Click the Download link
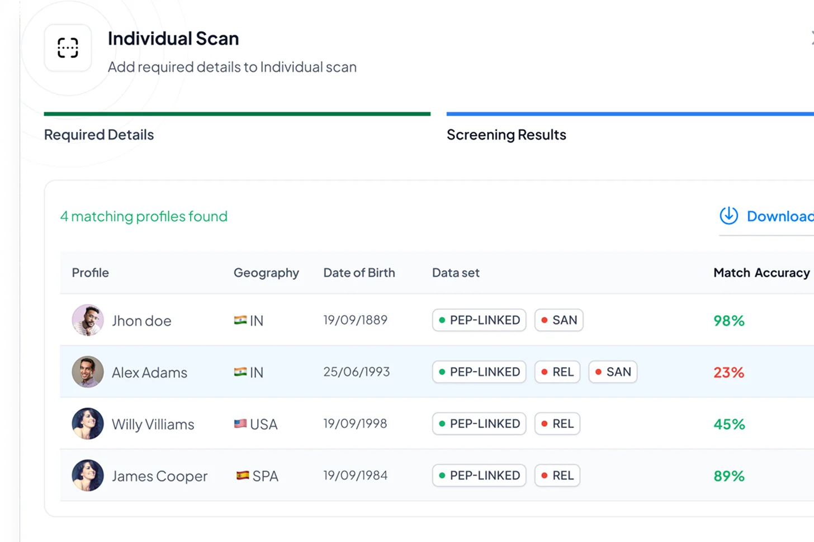The height and width of the screenshot is (542, 814). (x=779, y=216)
